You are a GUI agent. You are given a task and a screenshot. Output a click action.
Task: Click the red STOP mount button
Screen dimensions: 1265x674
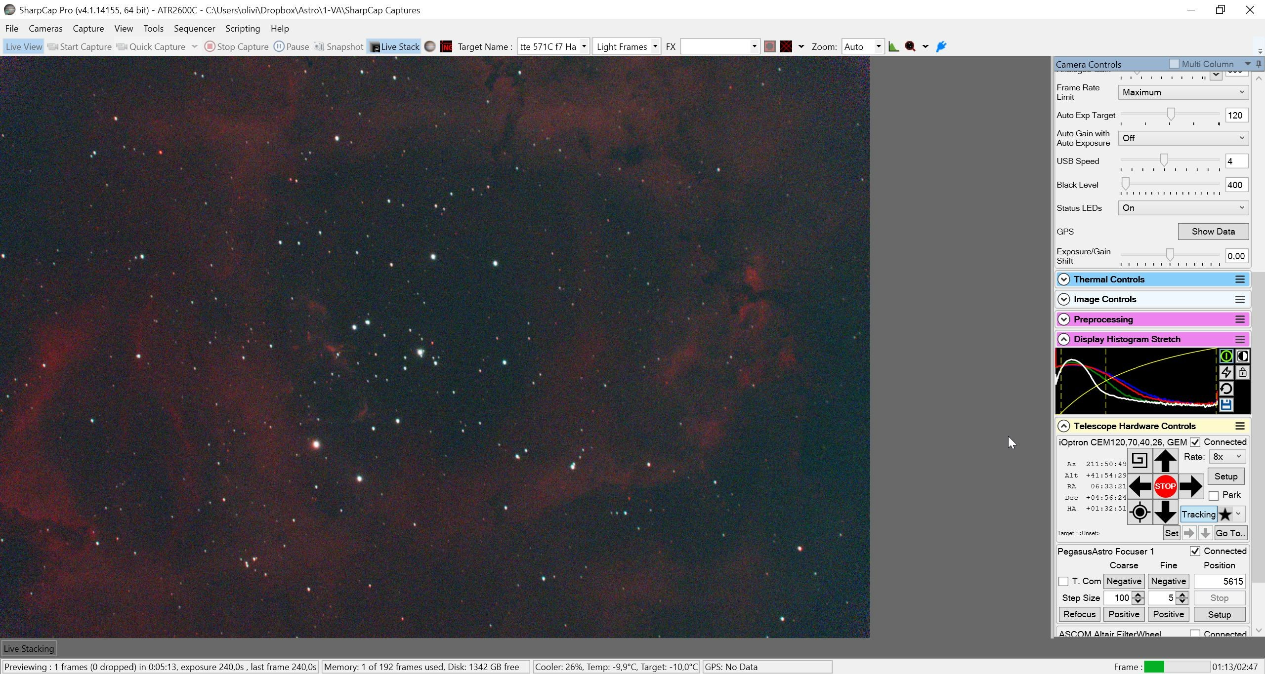coord(1165,486)
